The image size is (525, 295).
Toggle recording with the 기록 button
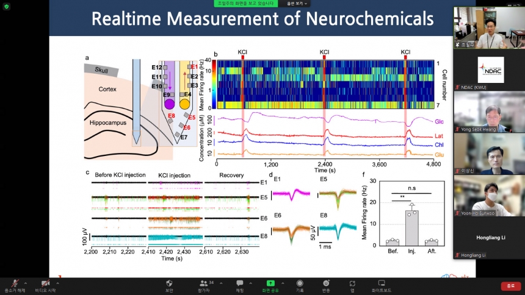pos(300,284)
